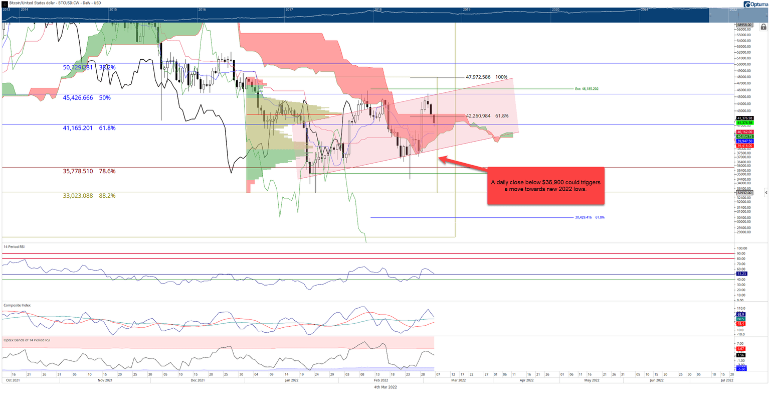Click the 2020 marker in the overview strip
Viewport: 770px width, 393px height.
point(555,10)
